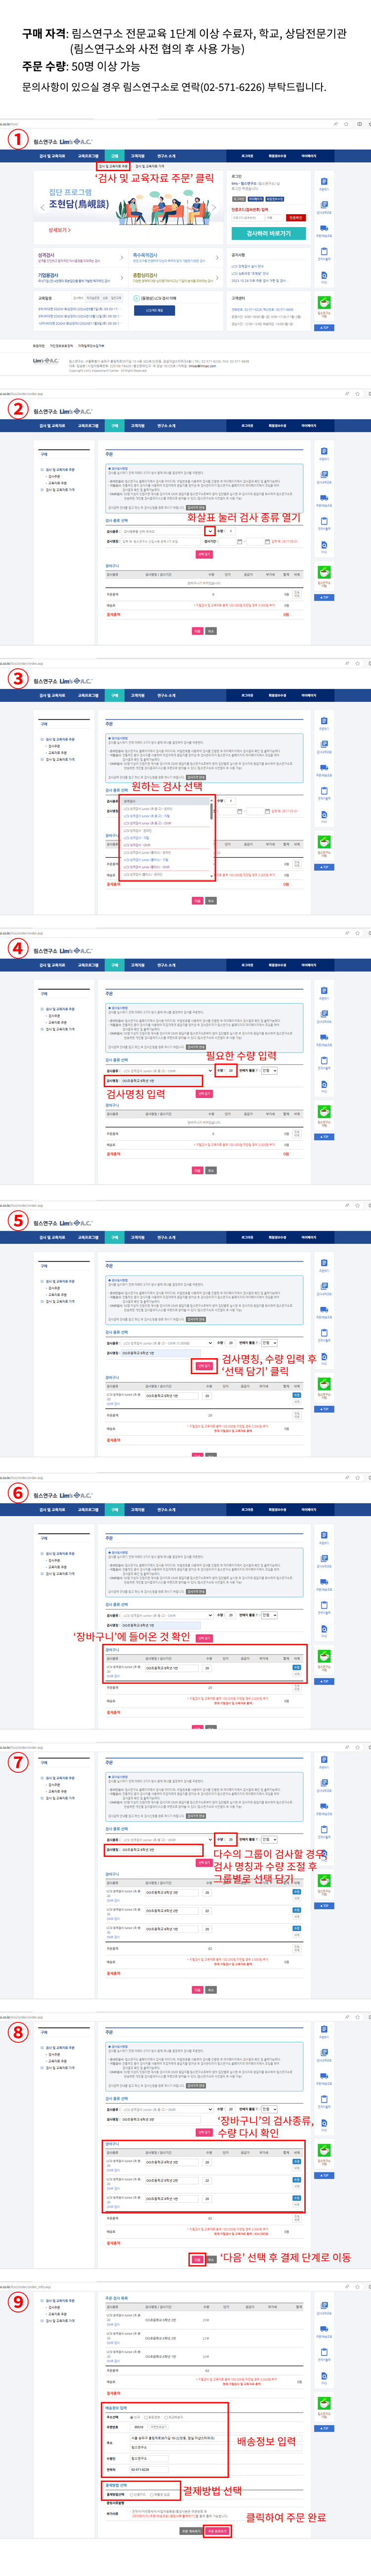Click the bookmark star icon in step 5 browser bar
Viewport: 371px width, 2576px height.
click(357, 1204)
